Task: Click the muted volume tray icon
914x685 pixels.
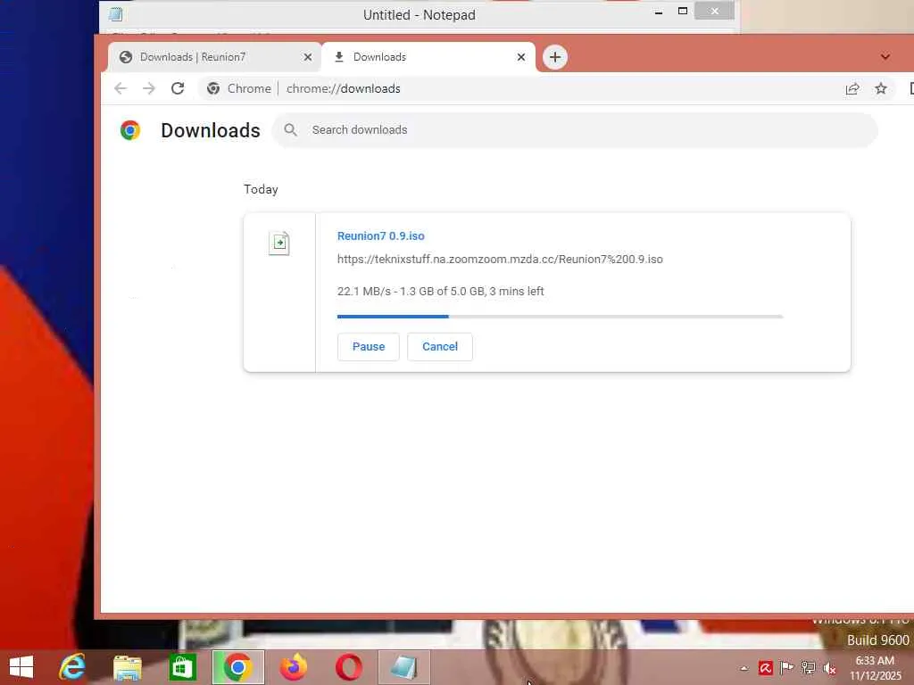Action: pyautogui.click(x=829, y=668)
